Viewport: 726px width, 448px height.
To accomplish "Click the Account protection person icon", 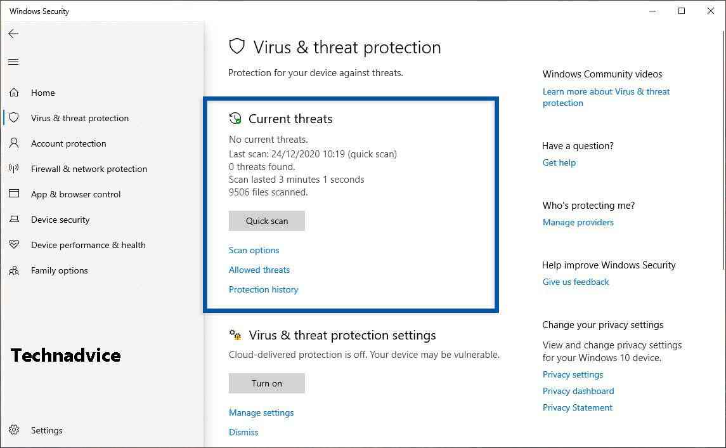I will 14,143.
